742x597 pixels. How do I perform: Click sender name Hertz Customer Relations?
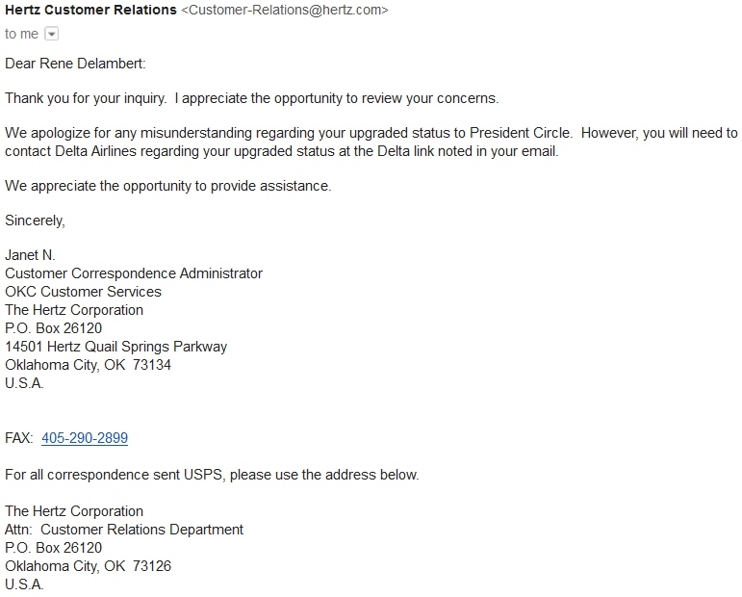[90, 11]
